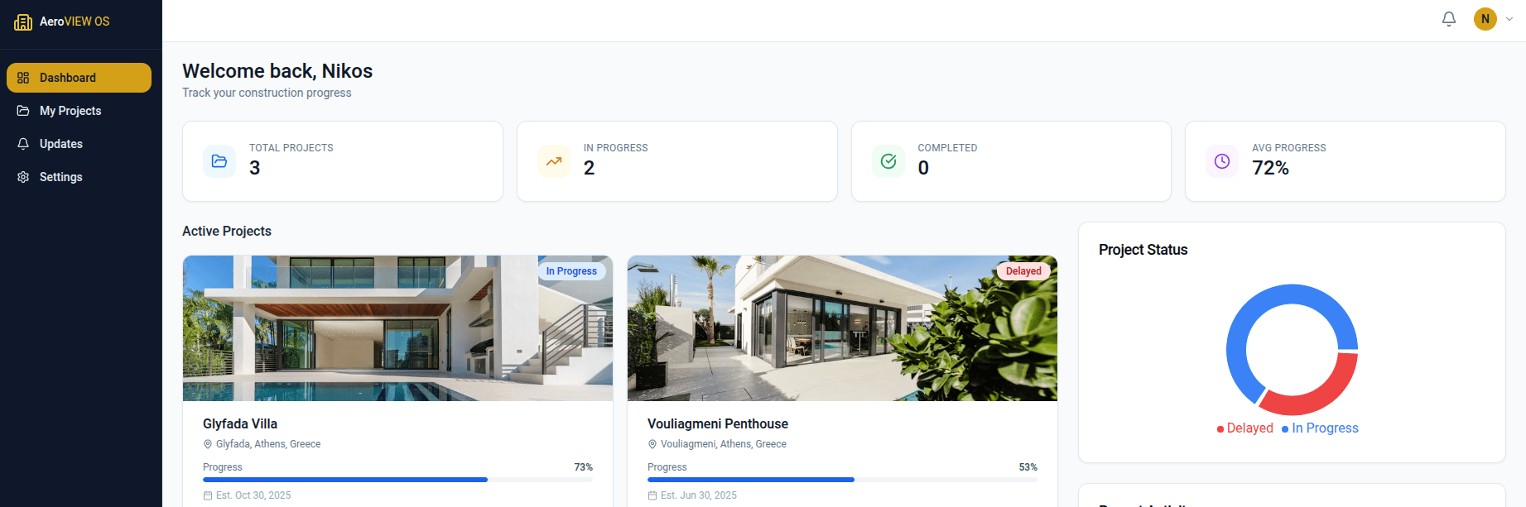Click the 72% average progress value

coord(1270,168)
